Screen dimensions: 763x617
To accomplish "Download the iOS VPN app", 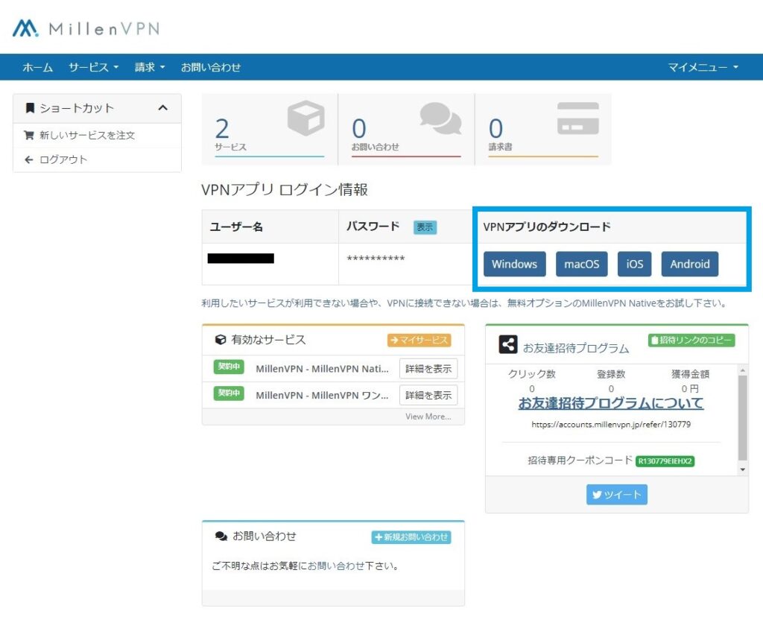I will [635, 264].
